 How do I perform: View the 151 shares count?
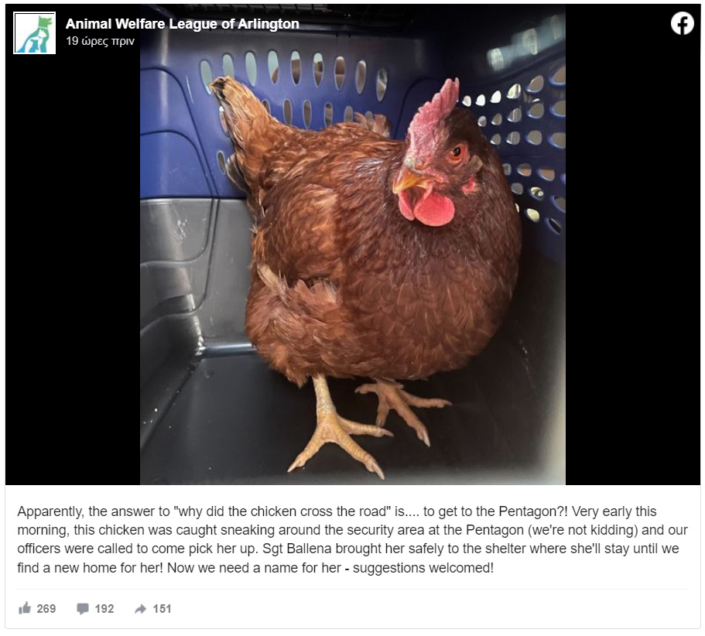point(162,609)
